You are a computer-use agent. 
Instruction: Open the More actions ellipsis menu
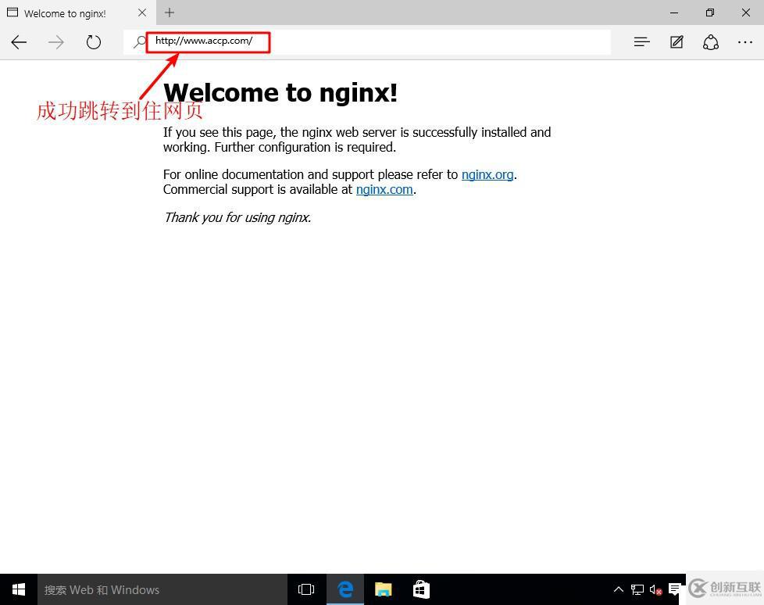745,42
